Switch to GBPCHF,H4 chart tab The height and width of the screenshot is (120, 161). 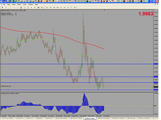point(49,118)
